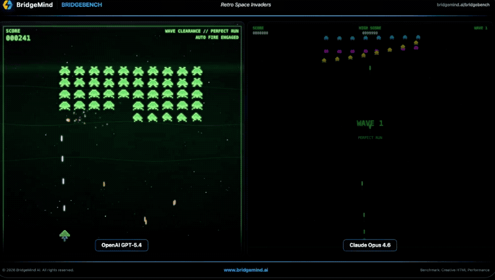Click the PERFECT RUN text under WAVE 1
The height and width of the screenshot is (280, 495).
370,138
